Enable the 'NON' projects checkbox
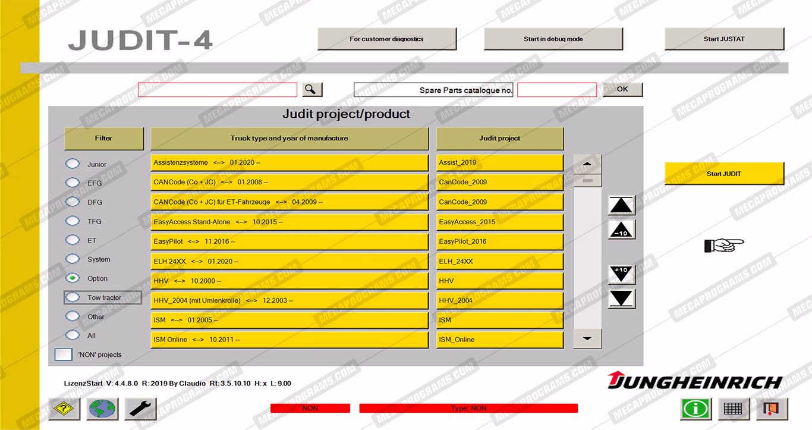Image resolution: width=812 pixels, height=430 pixels. coord(64,354)
